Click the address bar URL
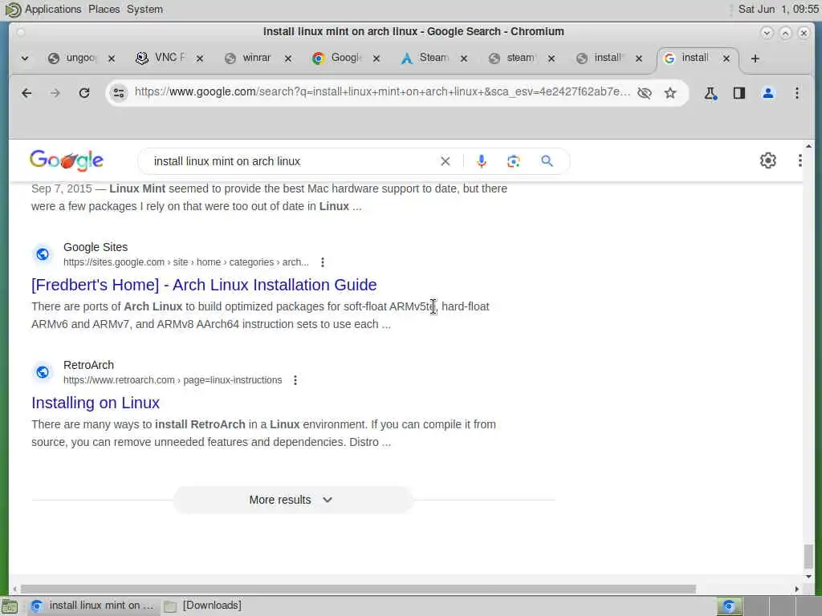This screenshot has width=822, height=616. click(x=381, y=92)
